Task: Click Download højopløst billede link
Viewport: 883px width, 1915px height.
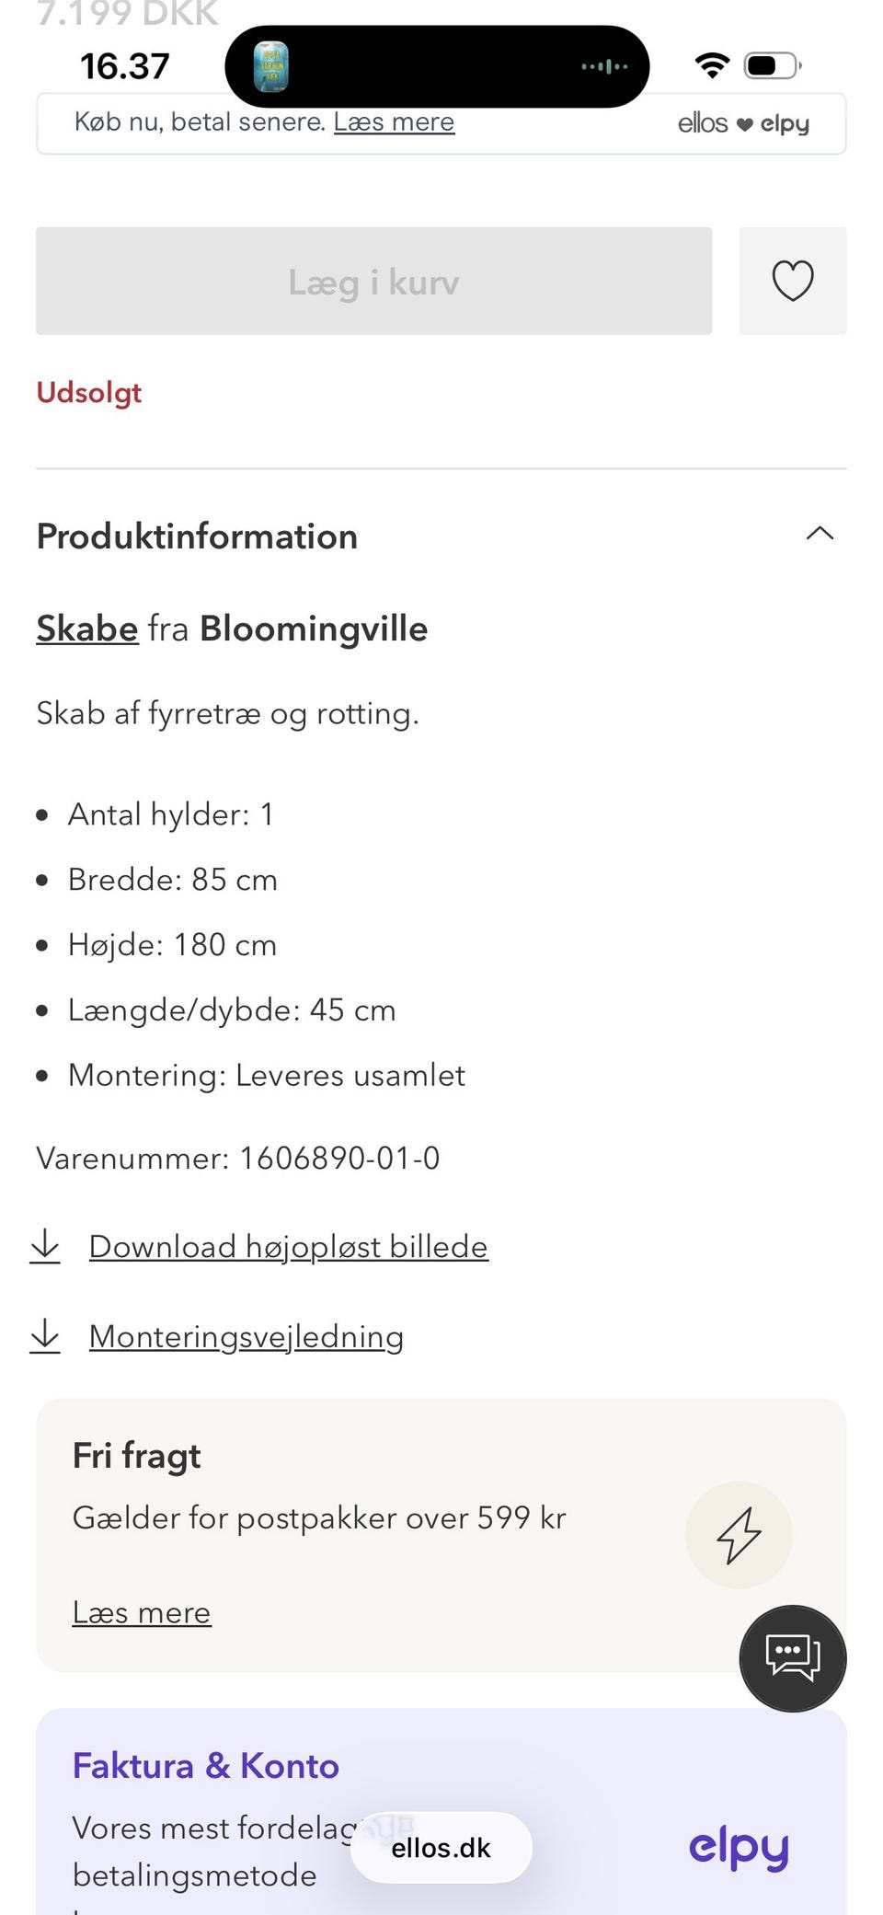Action: tap(288, 1246)
